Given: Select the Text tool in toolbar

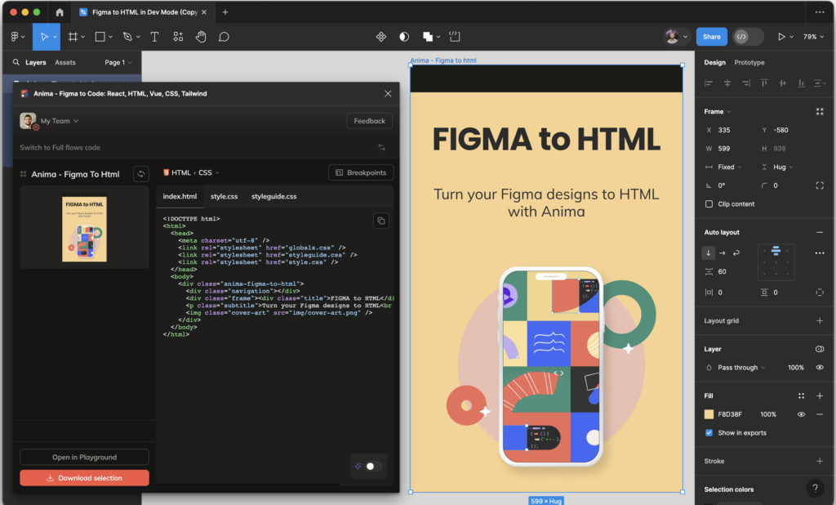Looking at the screenshot, I should point(154,37).
